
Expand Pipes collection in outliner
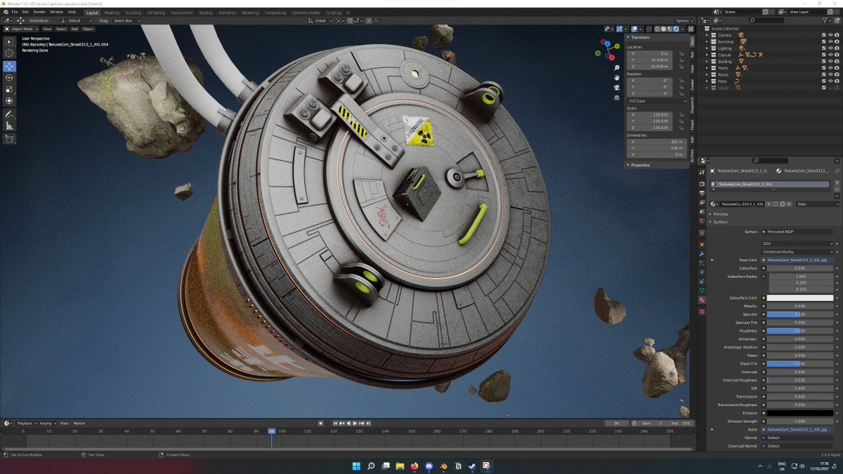[x=708, y=81]
